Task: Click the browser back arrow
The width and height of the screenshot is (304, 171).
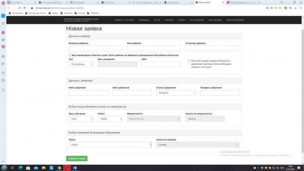Action: [9, 8]
